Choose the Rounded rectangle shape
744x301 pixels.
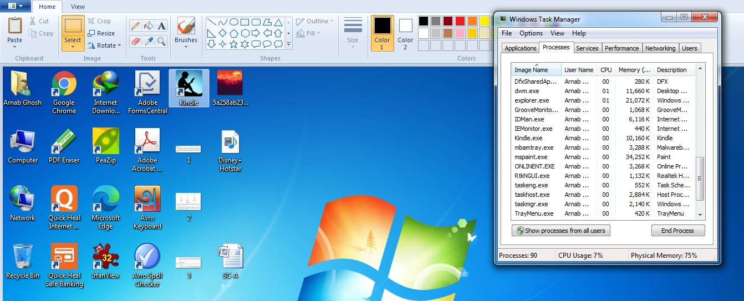click(256, 23)
